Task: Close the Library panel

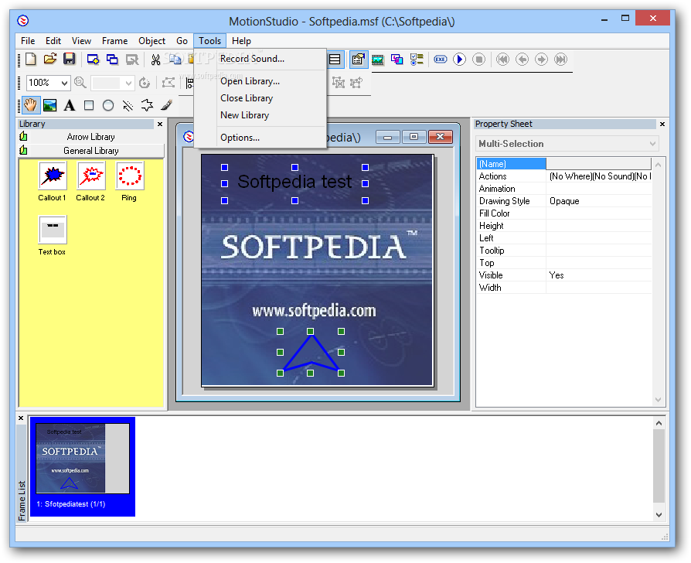Action: click(160, 125)
